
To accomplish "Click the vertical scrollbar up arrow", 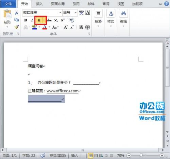I will coord(167,47).
